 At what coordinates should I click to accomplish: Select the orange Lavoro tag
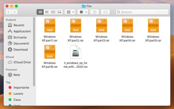(16, 94)
